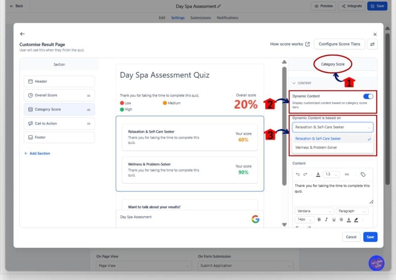The width and height of the screenshot is (396, 280).
Task: Click the scroll-down arrow of the preview pane
Action: click(284, 224)
